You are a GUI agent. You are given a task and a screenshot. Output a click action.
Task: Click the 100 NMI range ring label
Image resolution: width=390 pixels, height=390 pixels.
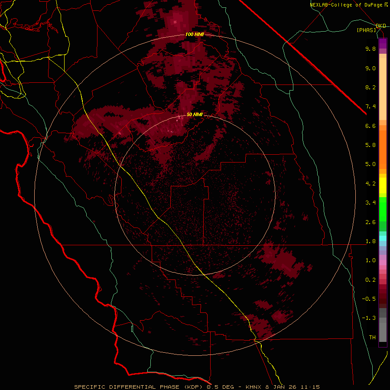195,34
